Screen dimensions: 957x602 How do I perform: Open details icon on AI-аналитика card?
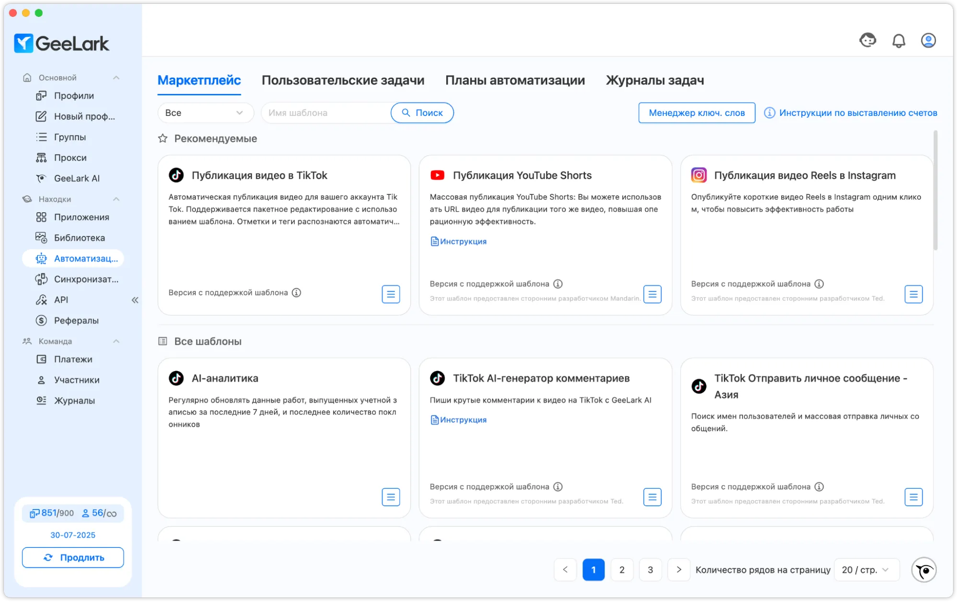[x=391, y=497]
